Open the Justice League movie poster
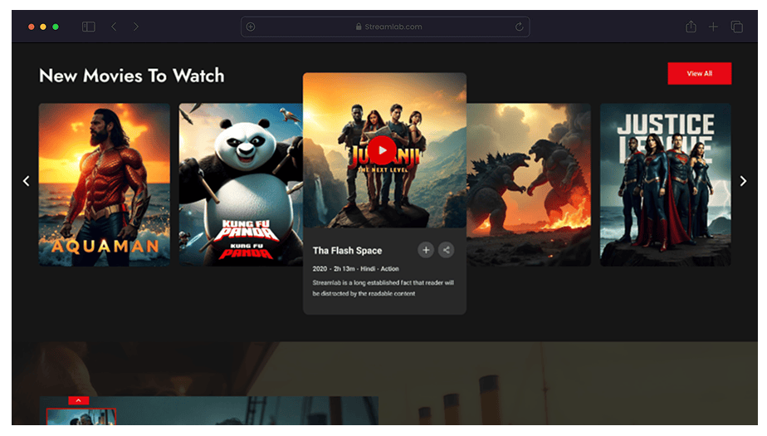767x436 pixels. point(665,184)
